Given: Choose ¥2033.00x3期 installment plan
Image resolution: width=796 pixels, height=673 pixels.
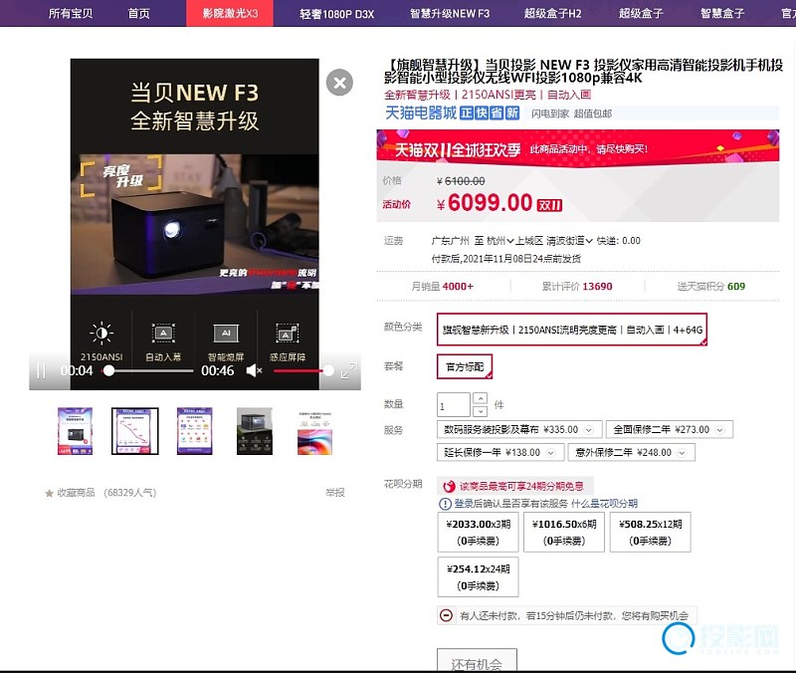Looking at the screenshot, I should pyautogui.click(x=479, y=532).
